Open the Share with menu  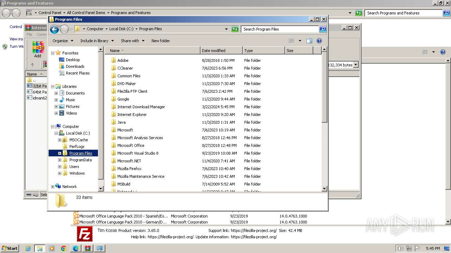tap(132, 41)
